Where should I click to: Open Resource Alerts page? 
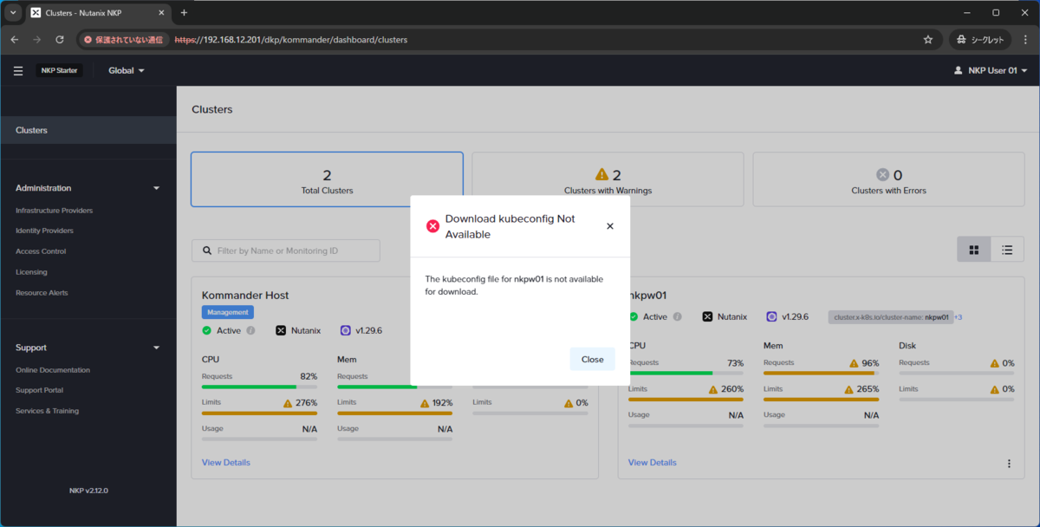click(42, 293)
